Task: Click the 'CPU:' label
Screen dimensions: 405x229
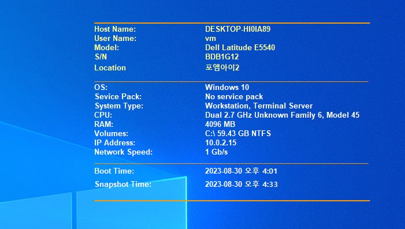Action: 103,115
